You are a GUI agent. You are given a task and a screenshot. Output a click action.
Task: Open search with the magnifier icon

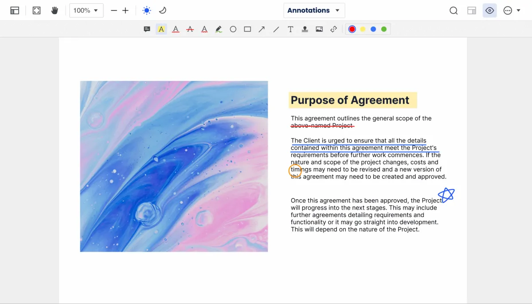(x=454, y=11)
